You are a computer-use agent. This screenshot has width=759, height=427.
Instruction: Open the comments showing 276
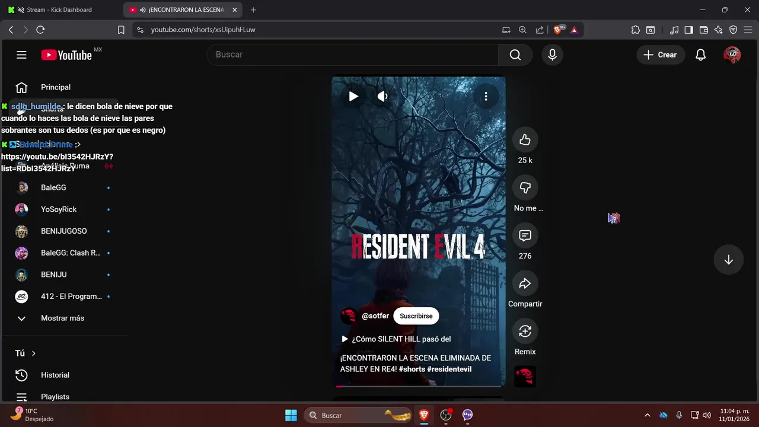(x=525, y=235)
